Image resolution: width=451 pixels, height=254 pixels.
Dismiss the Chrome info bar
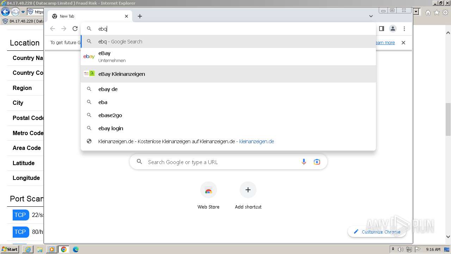click(x=403, y=43)
